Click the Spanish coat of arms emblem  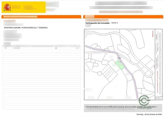[x=7, y=7]
